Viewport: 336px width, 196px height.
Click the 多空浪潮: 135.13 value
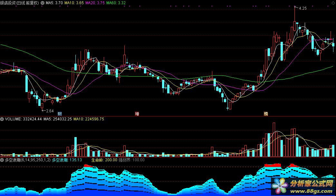[x=67, y=160]
